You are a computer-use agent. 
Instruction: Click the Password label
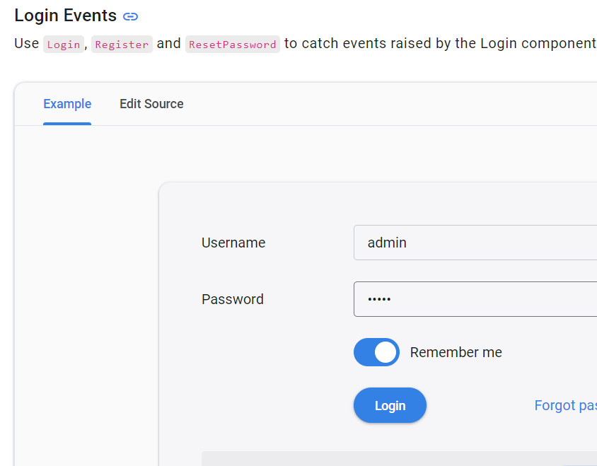click(233, 299)
